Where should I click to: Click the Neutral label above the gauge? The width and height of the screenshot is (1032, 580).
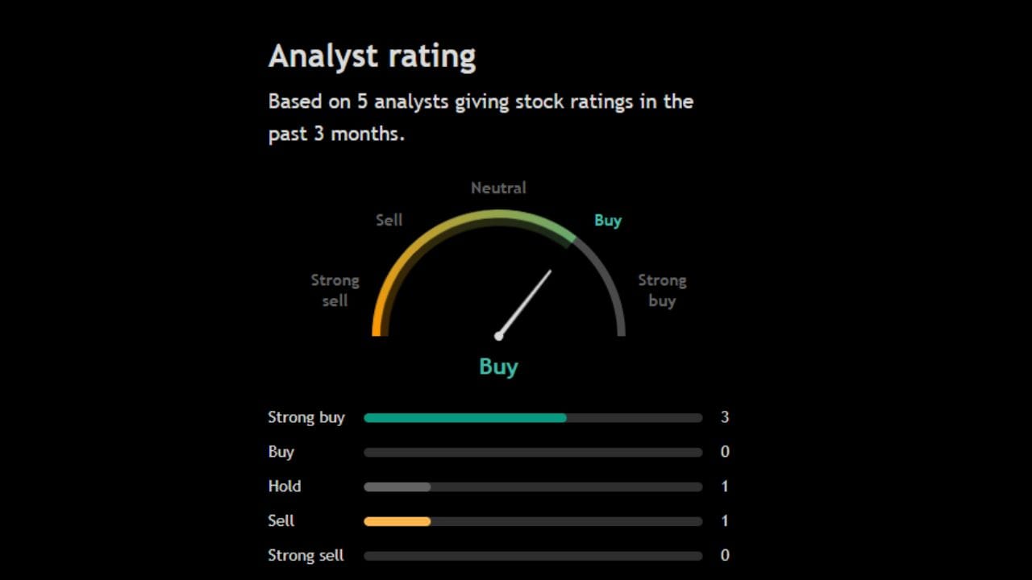pos(498,188)
